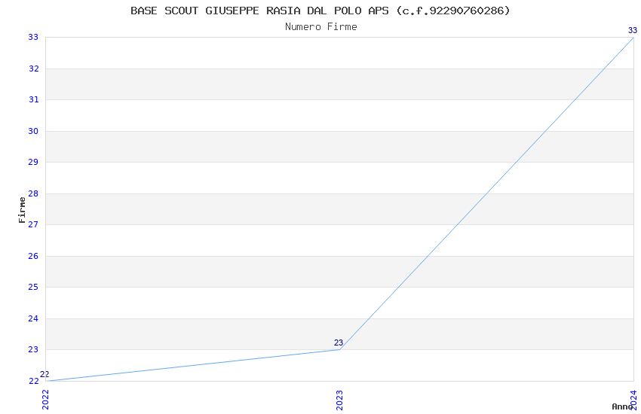The width and height of the screenshot is (641, 414).
Task: Click y-axis tick value 33
Action: (33, 37)
